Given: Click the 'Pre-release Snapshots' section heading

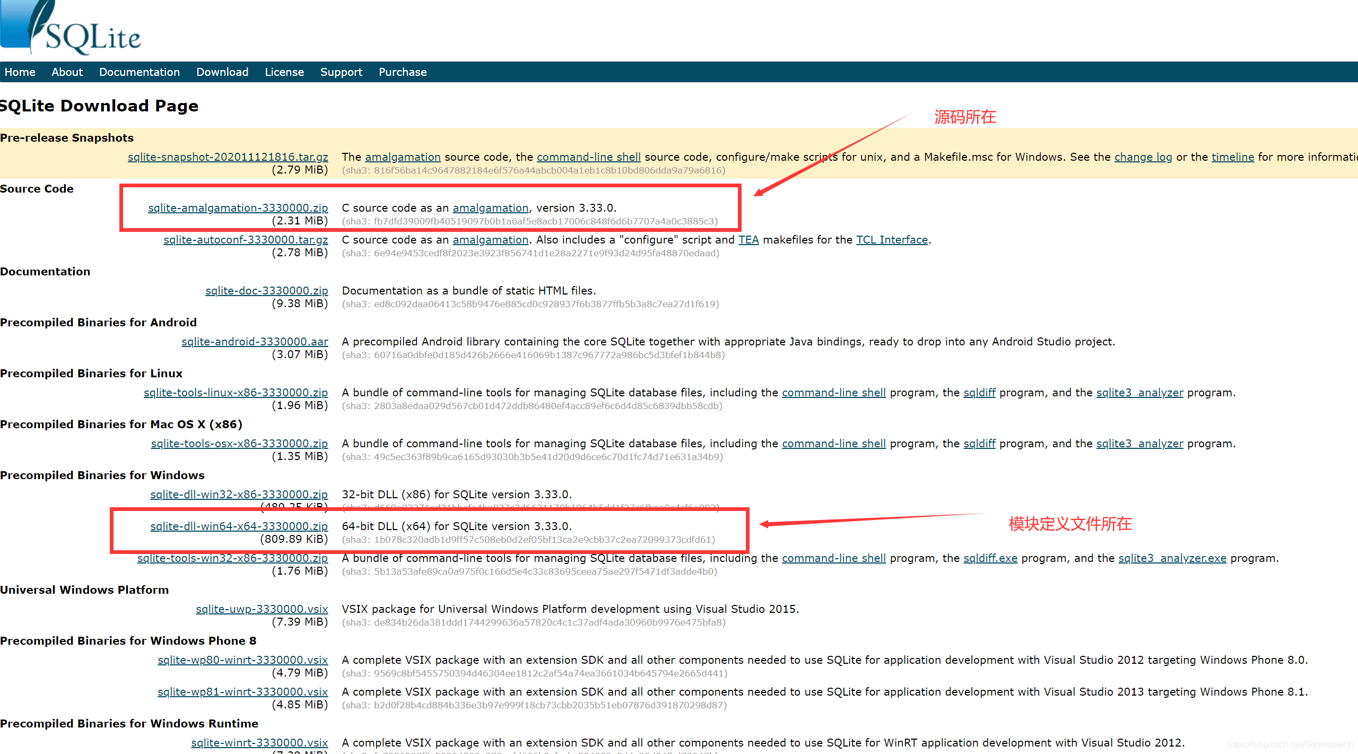Looking at the screenshot, I should click(x=67, y=138).
